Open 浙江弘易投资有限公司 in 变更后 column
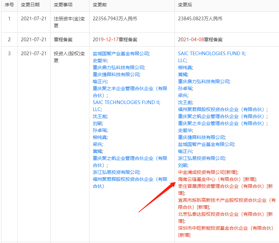 pos(202,158)
